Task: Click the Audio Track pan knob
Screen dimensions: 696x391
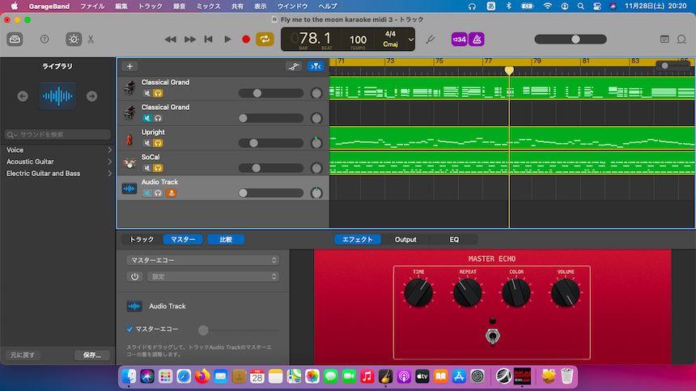Action: [x=316, y=193]
